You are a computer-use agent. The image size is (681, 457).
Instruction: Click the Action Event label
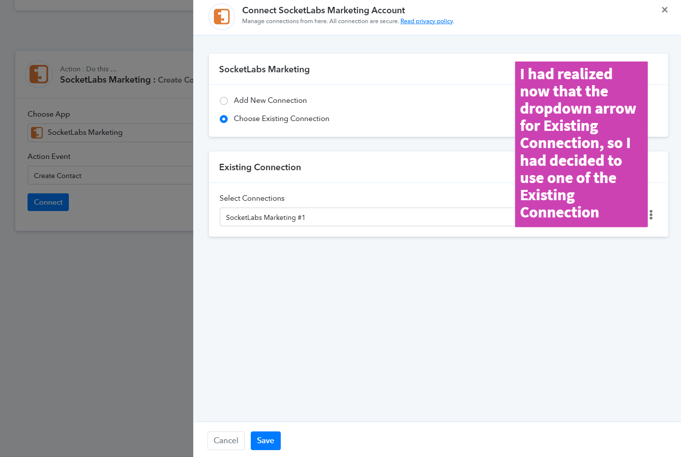(49, 156)
